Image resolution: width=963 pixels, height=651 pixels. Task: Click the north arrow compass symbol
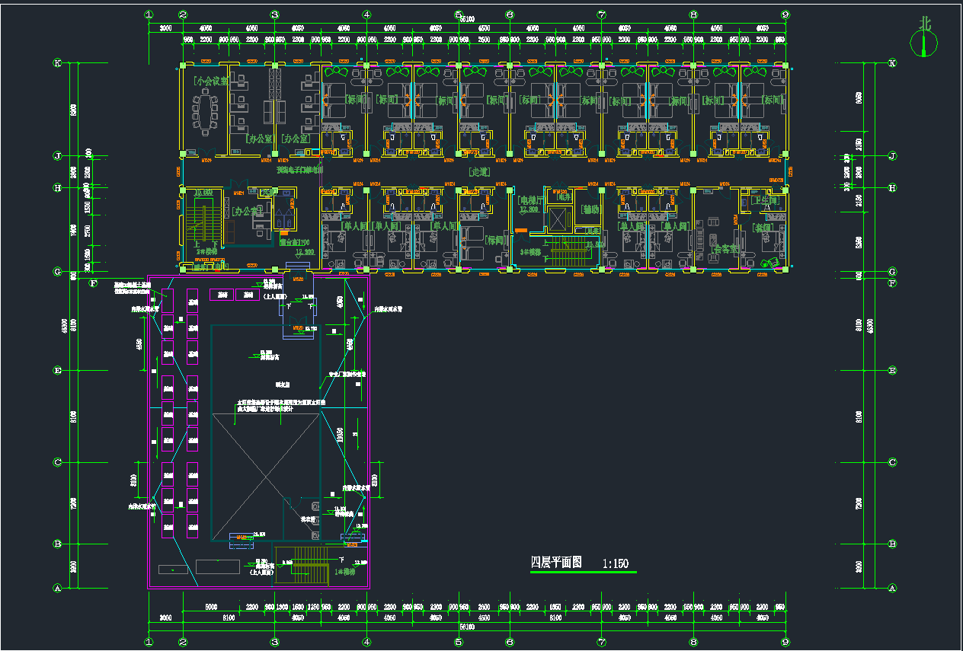(925, 37)
